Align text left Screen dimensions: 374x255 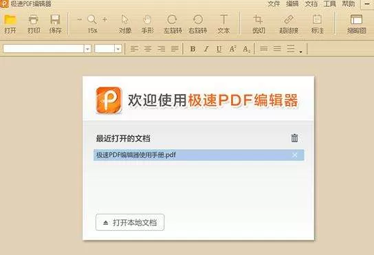click(134, 49)
